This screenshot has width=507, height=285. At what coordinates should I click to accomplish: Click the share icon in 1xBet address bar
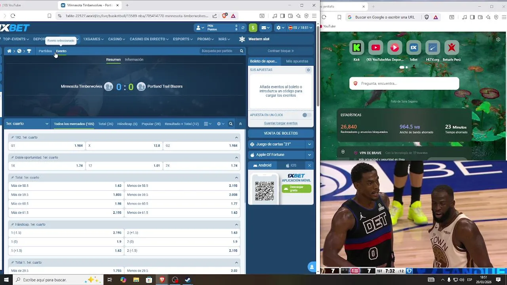(215, 16)
